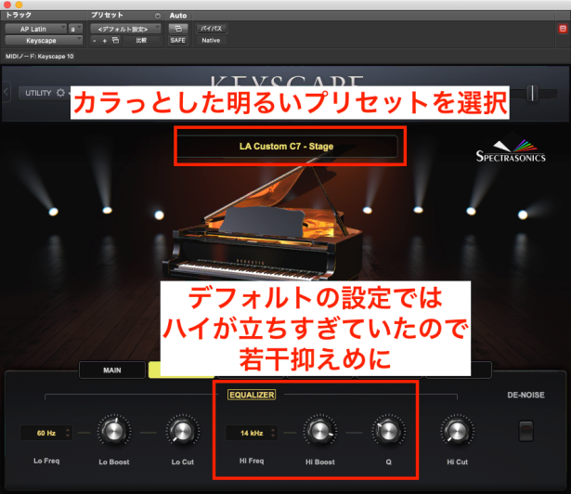
Task: Click the equalizer Q knob
Action: coord(384,431)
